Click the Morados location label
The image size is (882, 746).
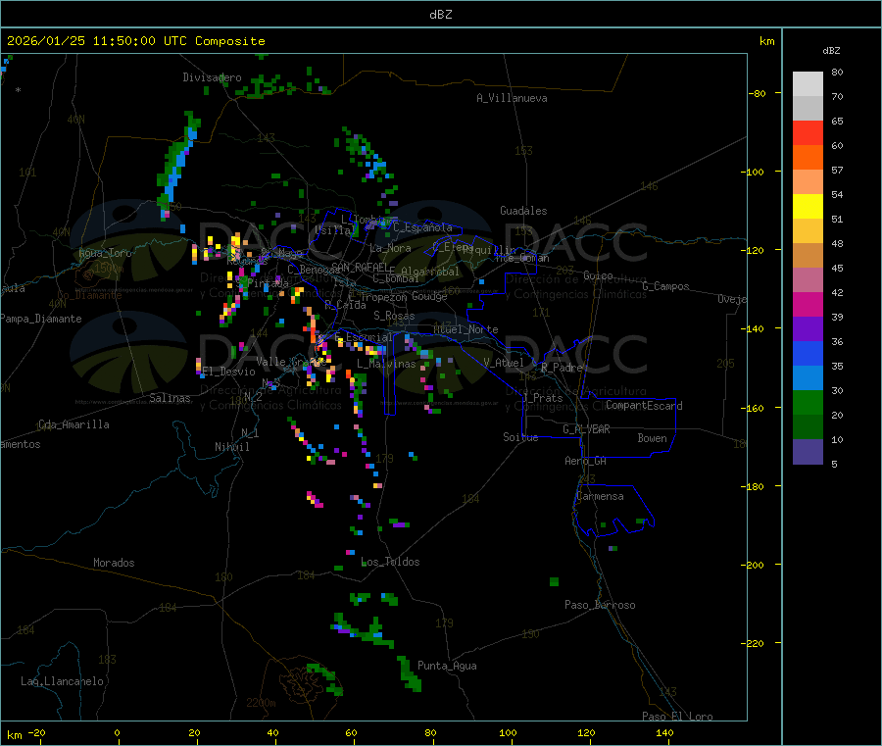pos(115,563)
